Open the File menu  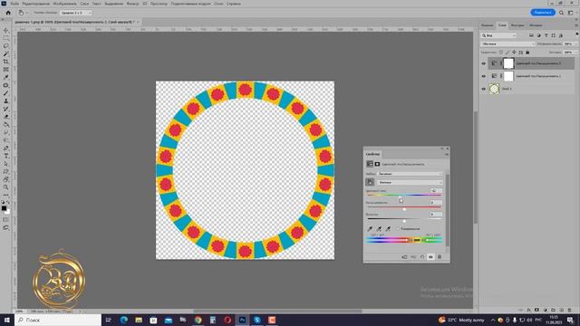[x=14, y=4]
